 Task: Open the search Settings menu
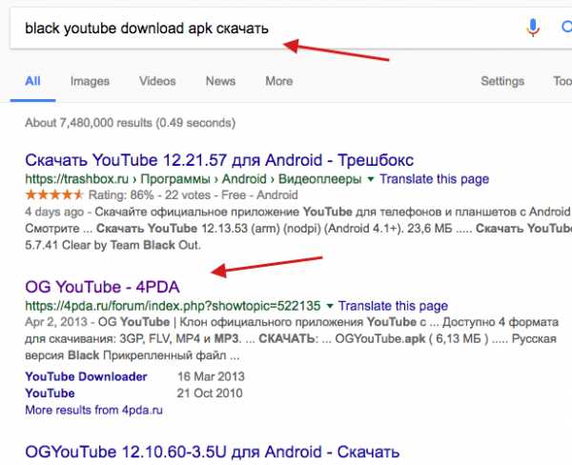point(502,81)
